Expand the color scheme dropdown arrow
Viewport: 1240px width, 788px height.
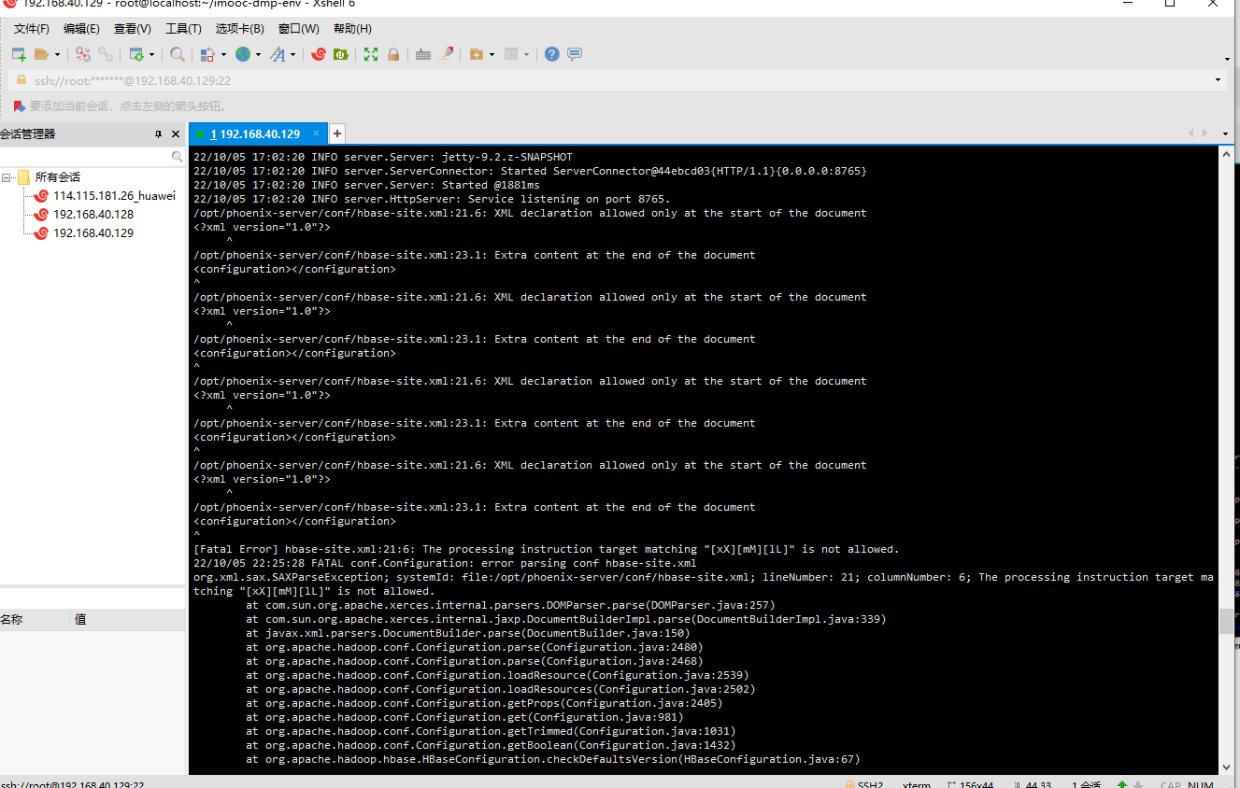coord(222,54)
